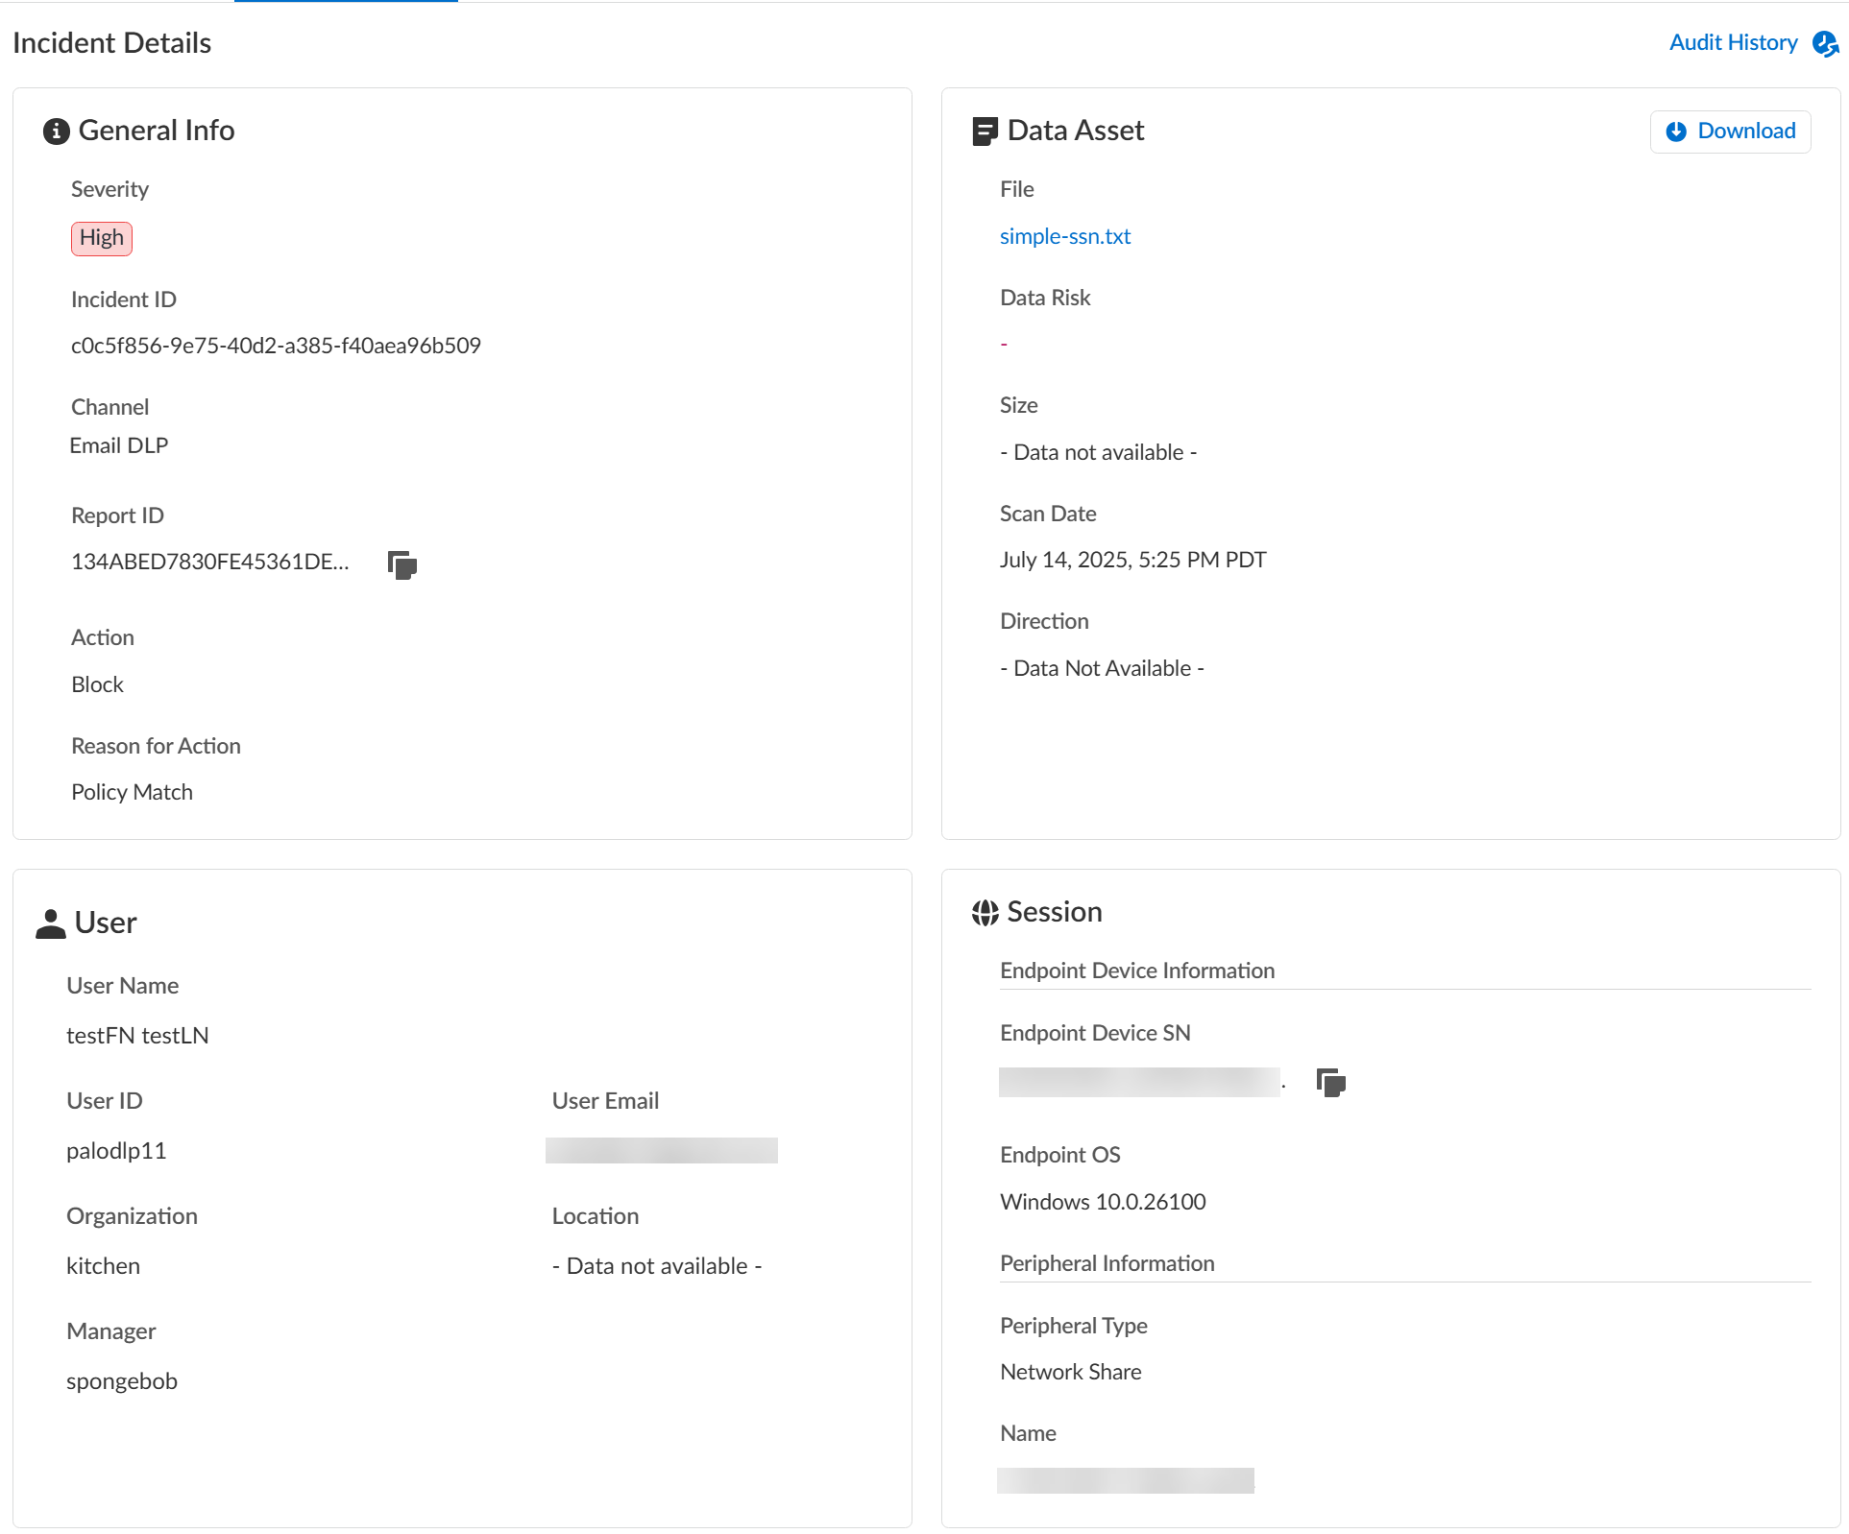This screenshot has width=1849, height=1534.
Task: Open the simple-ssn.txt file link
Action: click(x=1064, y=236)
